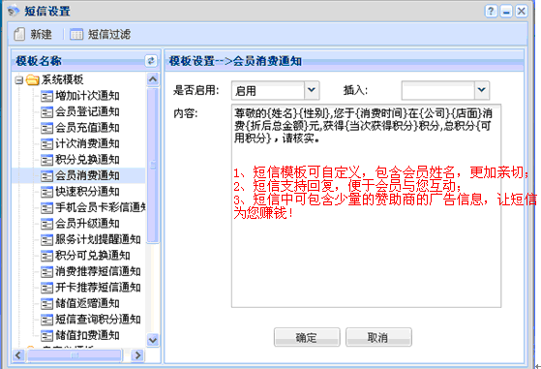The height and width of the screenshot is (369, 541).
Task: Click the 确定 confirm button
Action: [307, 337]
